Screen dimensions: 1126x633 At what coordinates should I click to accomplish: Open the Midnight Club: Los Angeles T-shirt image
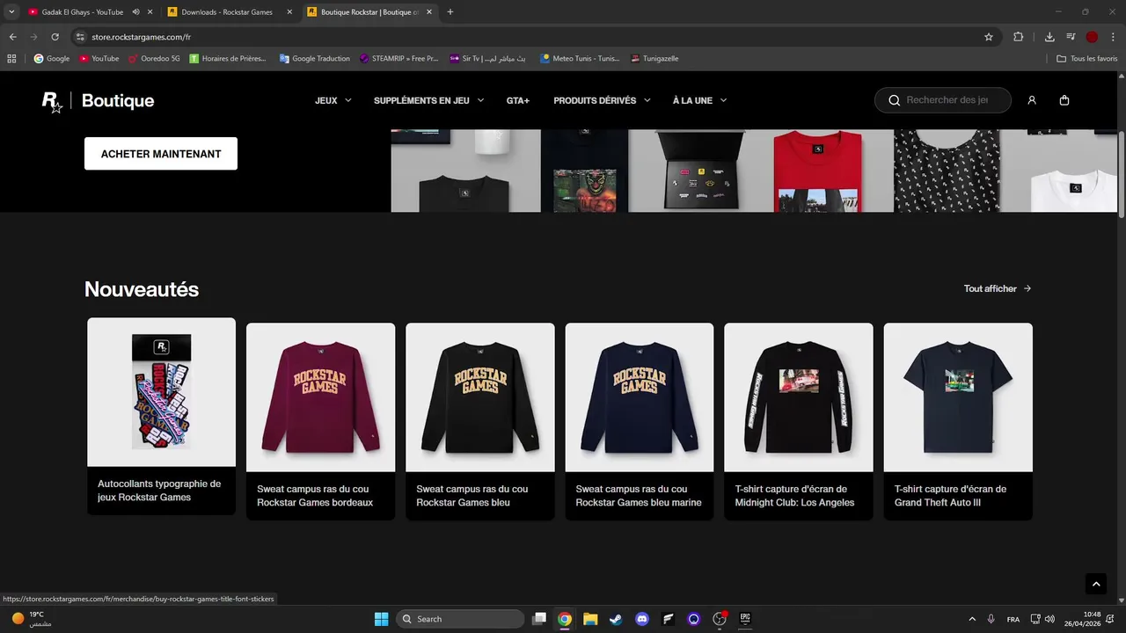799,397
